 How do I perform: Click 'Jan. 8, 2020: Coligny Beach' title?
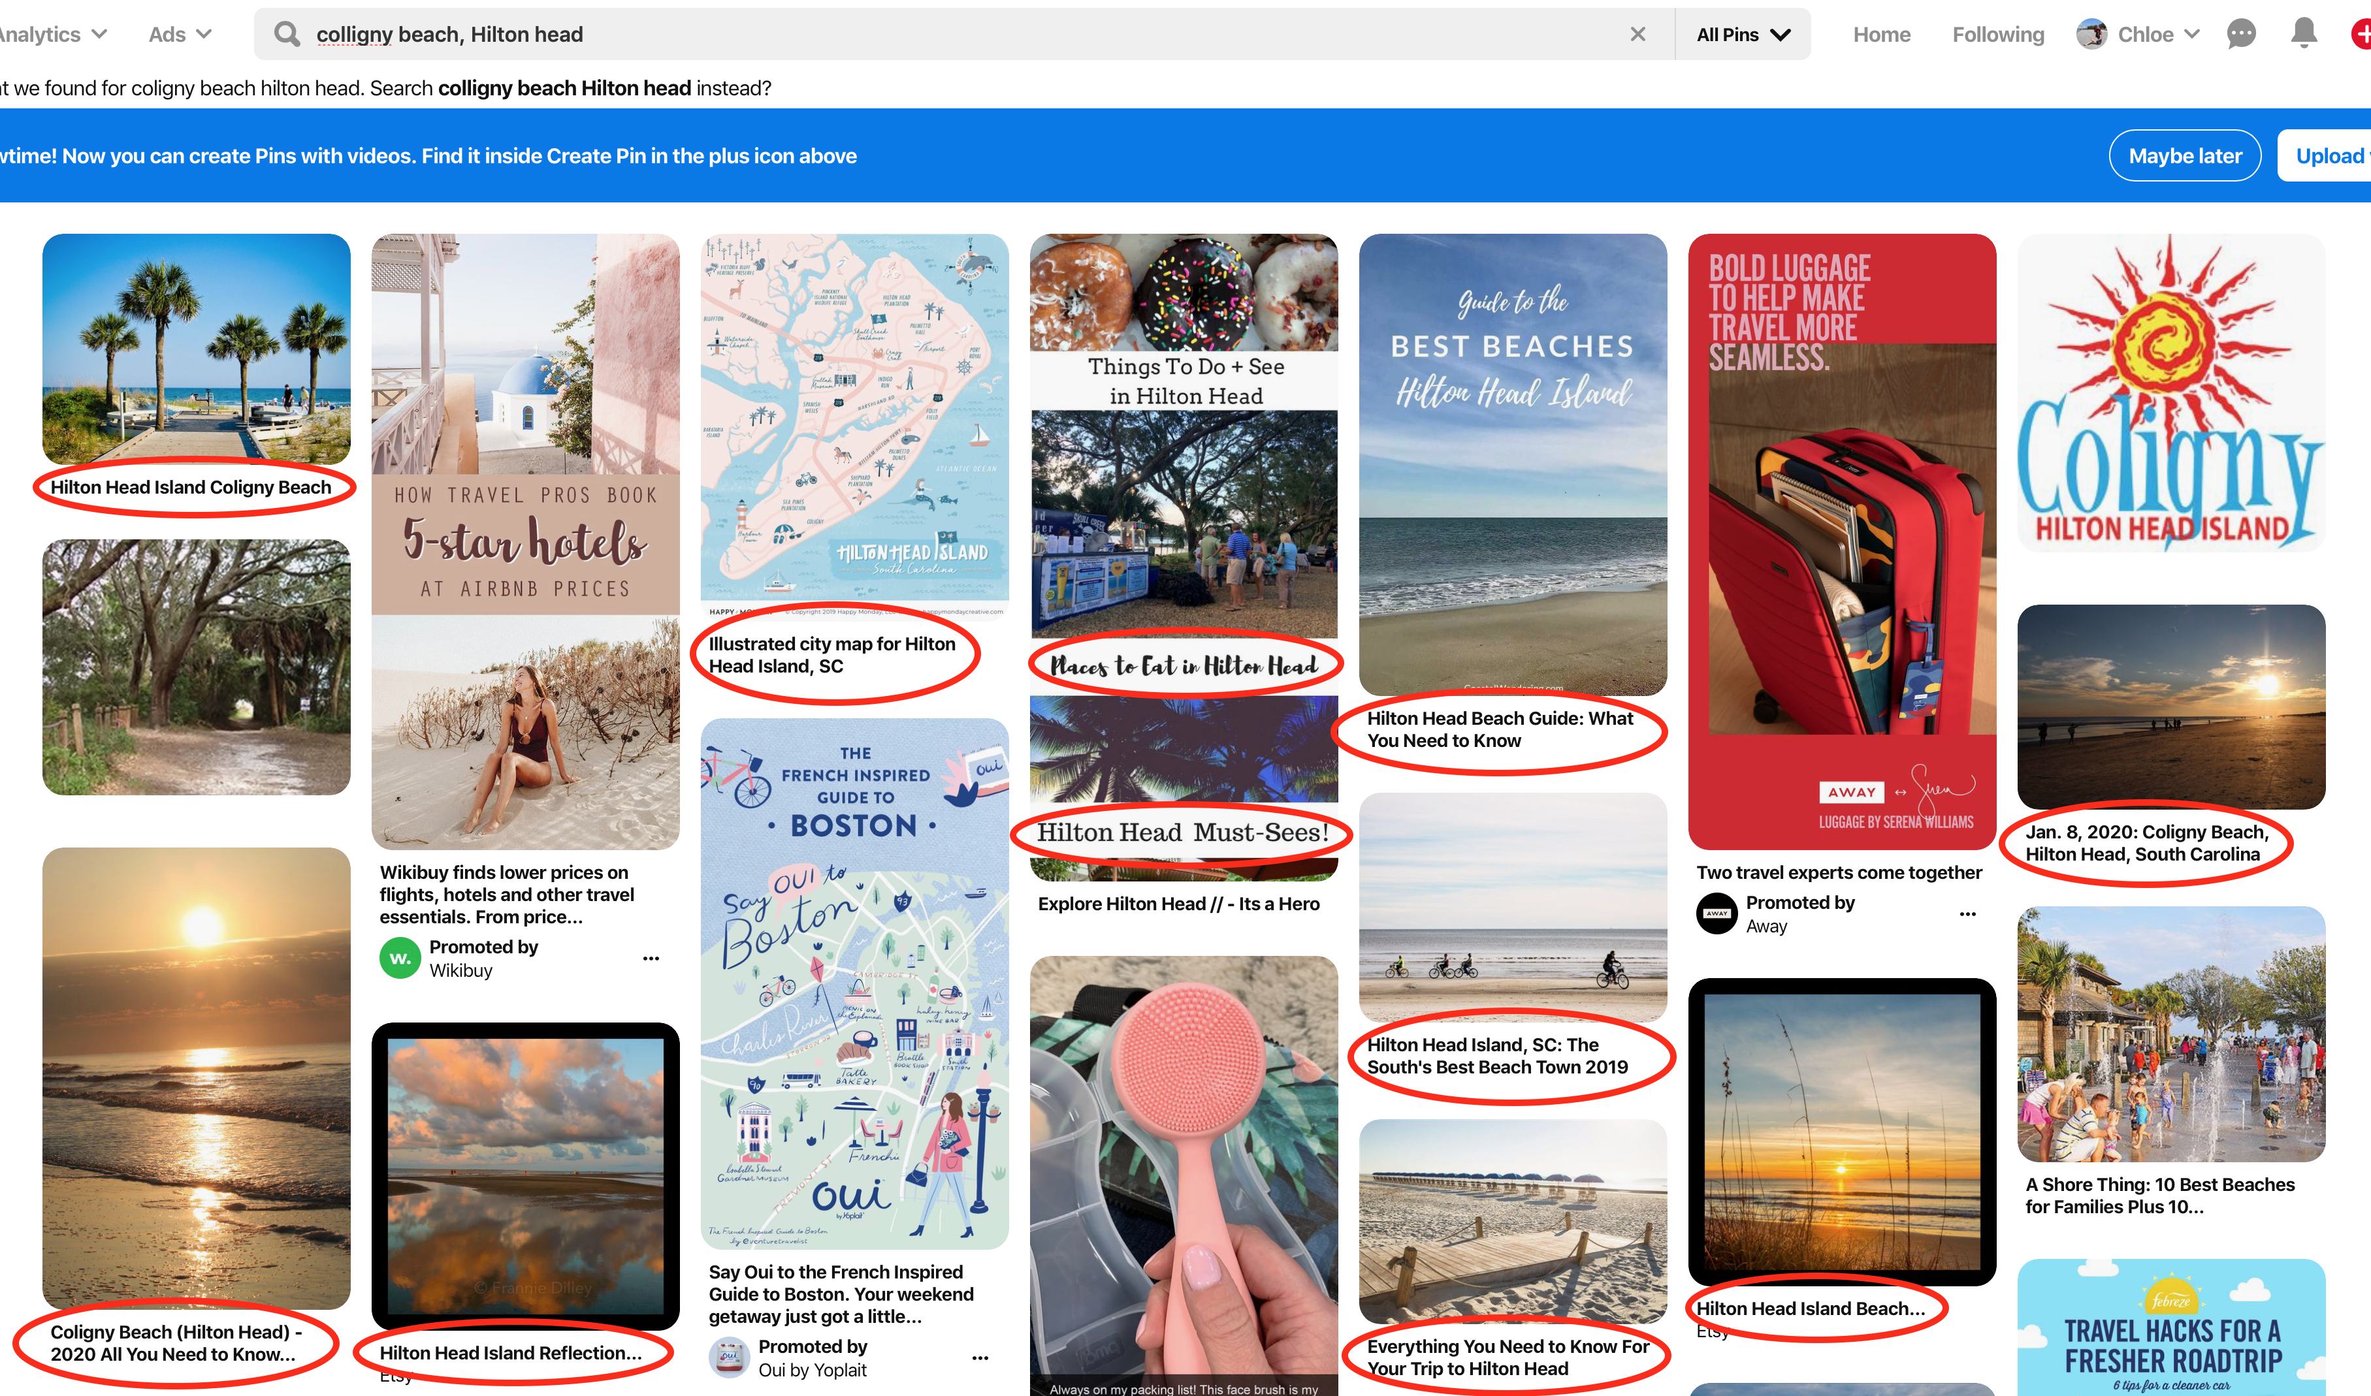coord(2147,843)
